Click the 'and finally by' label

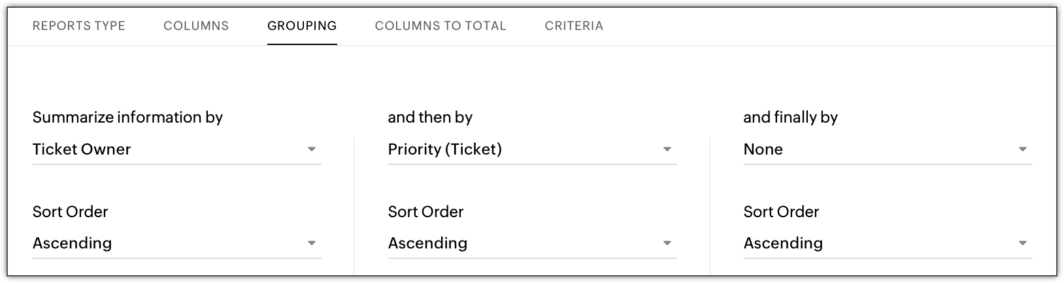coord(790,117)
